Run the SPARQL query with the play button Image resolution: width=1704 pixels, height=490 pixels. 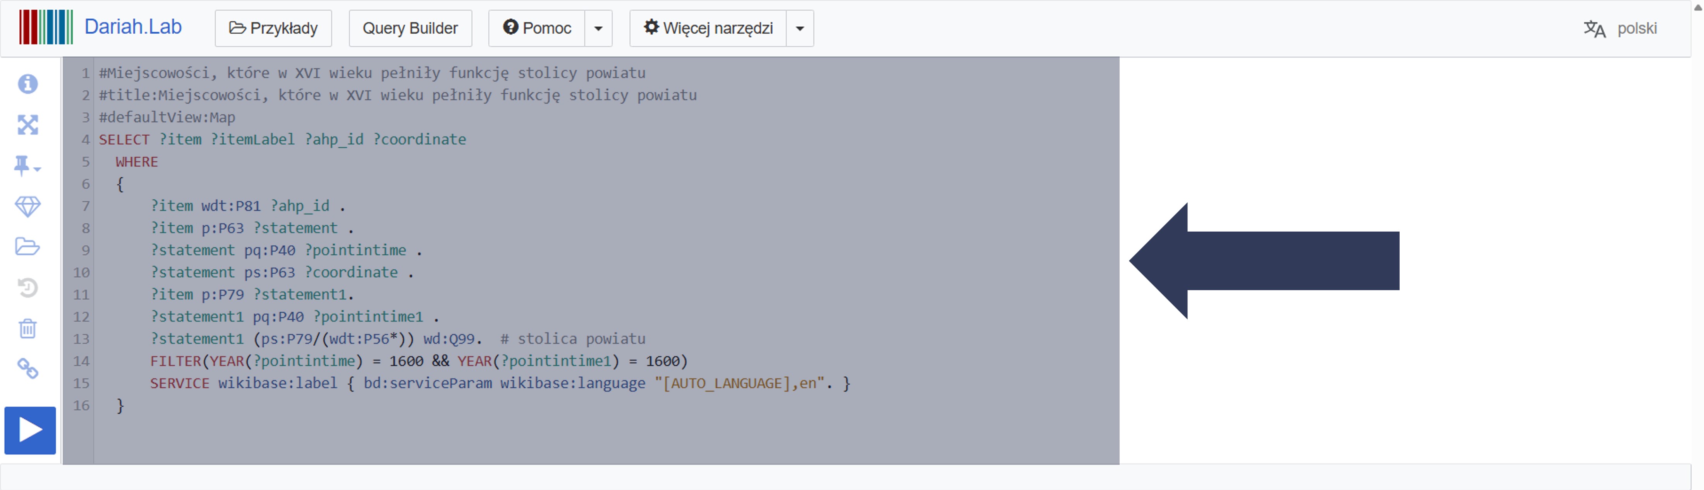tap(30, 430)
